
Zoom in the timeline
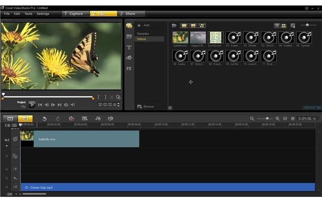pos(277,119)
